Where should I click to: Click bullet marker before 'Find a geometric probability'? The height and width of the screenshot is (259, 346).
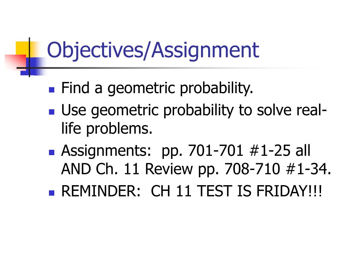[x=52, y=90]
